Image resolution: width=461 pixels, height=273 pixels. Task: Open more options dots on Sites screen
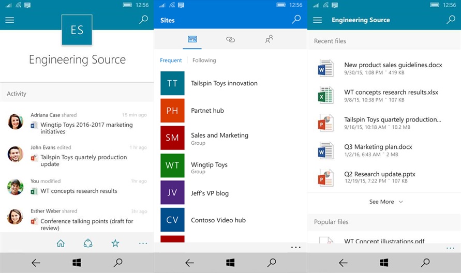(296, 247)
